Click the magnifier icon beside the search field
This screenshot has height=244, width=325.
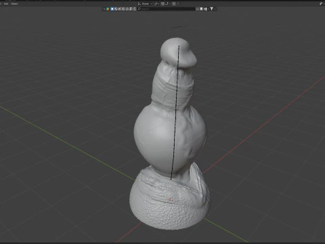(139, 9)
